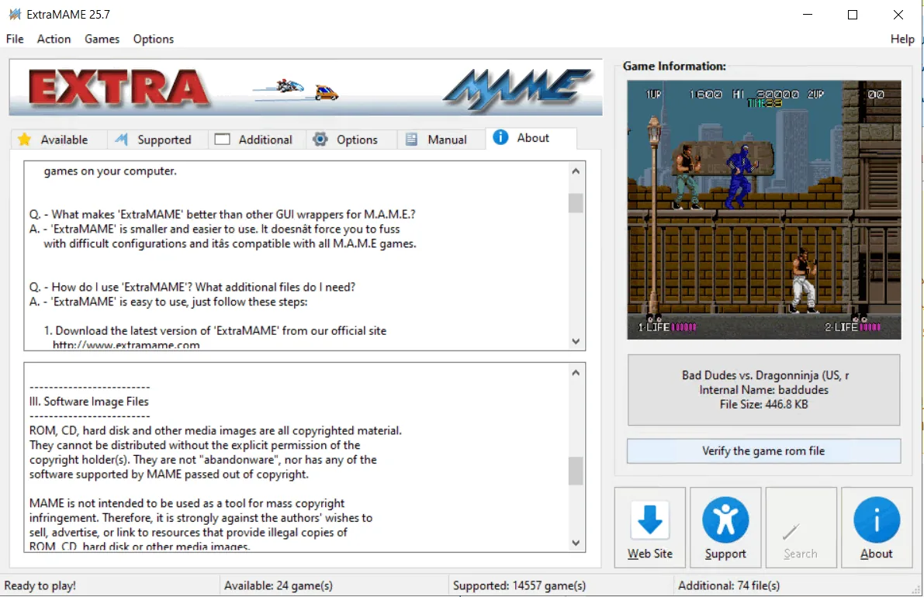This screenshot has height=597, width=924.
Task: Maximize the ExtraMAME window
Action: (853, 14)
